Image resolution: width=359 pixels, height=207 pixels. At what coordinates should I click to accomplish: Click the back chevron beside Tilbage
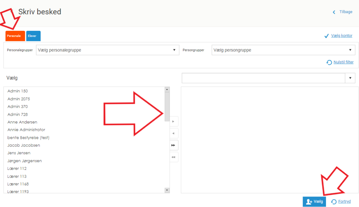coord(334,12)
